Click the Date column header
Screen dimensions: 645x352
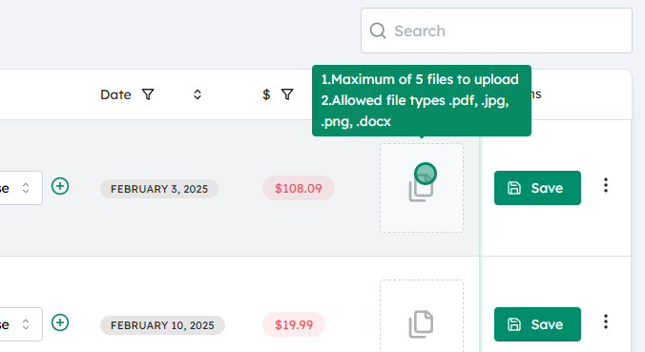click(115, 94)
